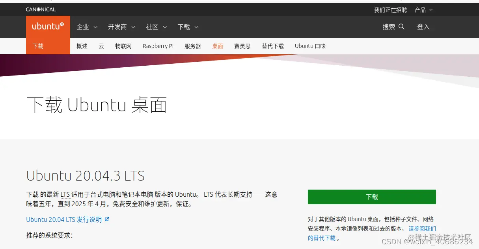
Task: Switch to the 赛灵思 tab
Action: (x=242, y=46)
